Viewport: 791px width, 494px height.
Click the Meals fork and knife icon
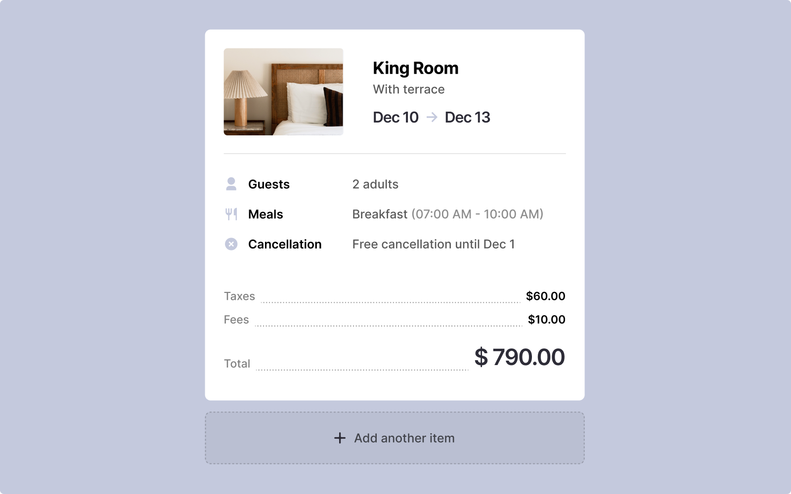coord(231,214)
